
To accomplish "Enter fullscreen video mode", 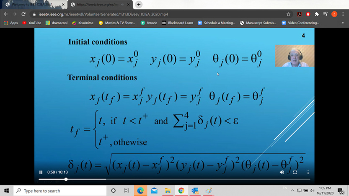I will click(295, 172).
